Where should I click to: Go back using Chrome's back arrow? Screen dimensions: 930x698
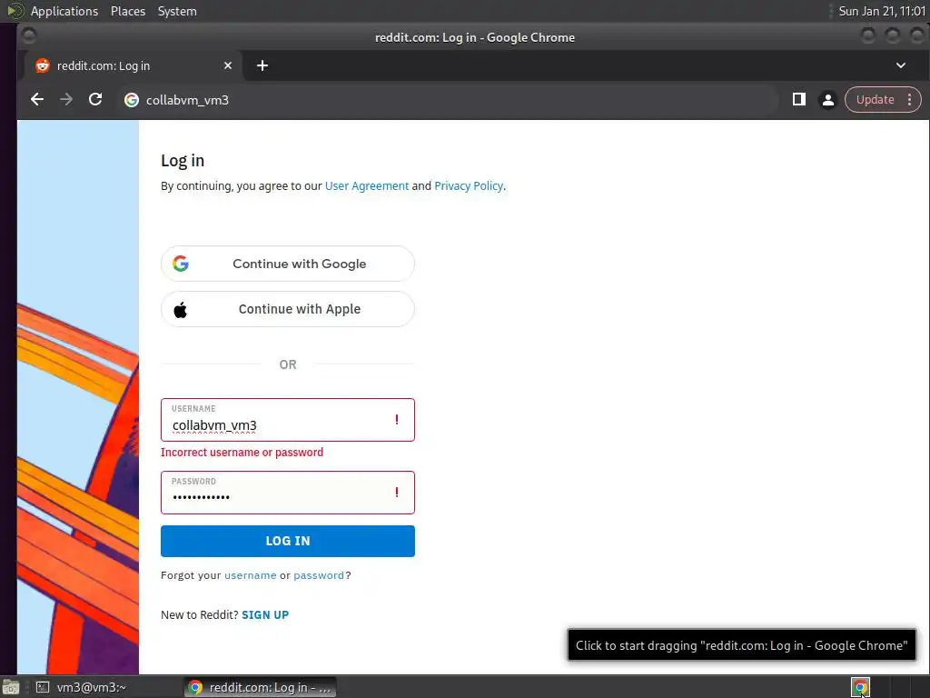(x=36, y=100)
